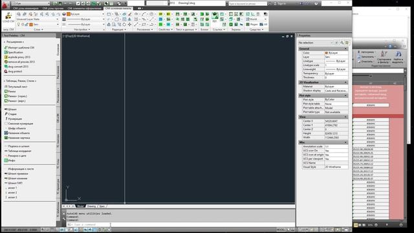Select Штамп привязки tool
The height and width of the screenshot is (233, 414).
pyautogui.click(x=16, y=174)
